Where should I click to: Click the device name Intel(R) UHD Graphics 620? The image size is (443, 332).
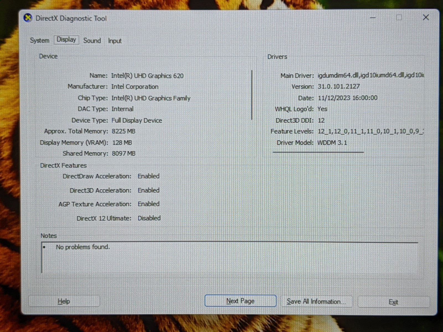pos(147,76)
